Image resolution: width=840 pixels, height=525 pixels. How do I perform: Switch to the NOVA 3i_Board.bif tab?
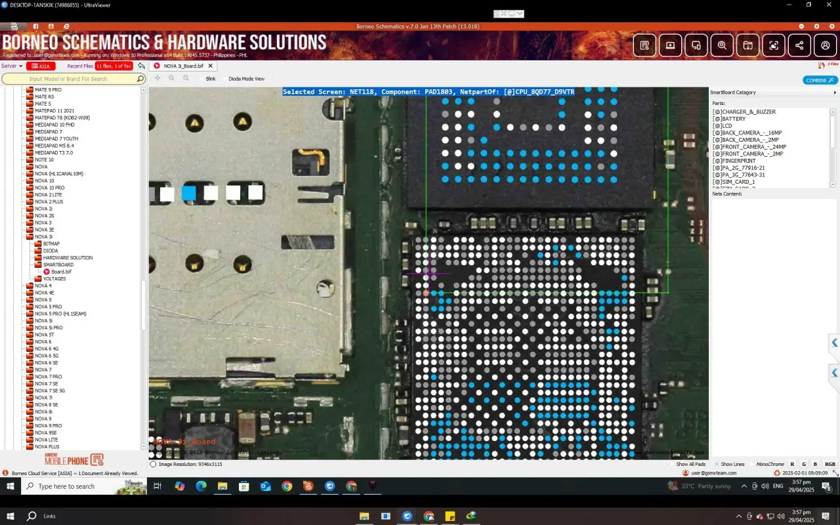(x=183, y=66)
